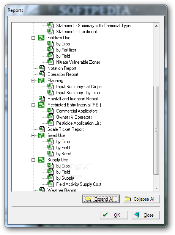Select the Fertilizer Use label
Image resolution: width=175 pixels, height=235 pixels.
[59, 38]
